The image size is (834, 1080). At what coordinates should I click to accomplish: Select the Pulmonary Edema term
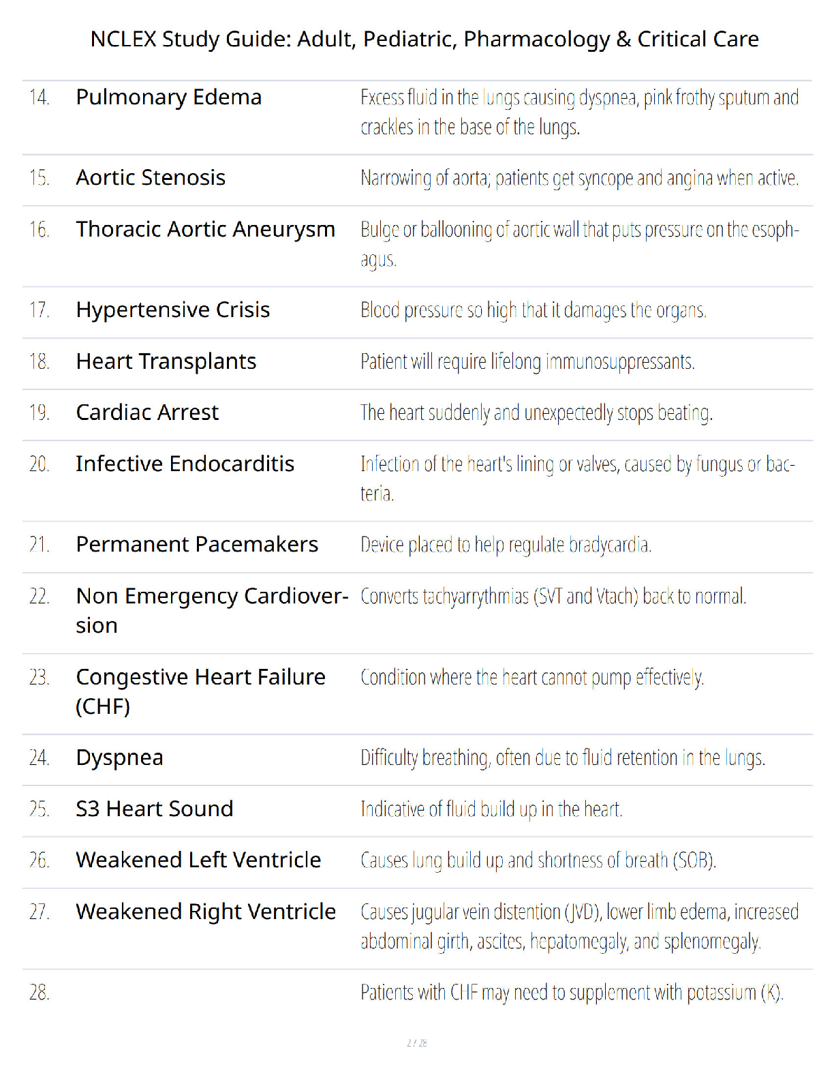tap(169, 97)
